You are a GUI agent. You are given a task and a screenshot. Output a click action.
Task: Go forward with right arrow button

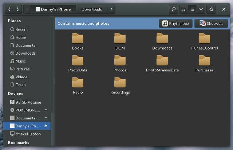17,9
